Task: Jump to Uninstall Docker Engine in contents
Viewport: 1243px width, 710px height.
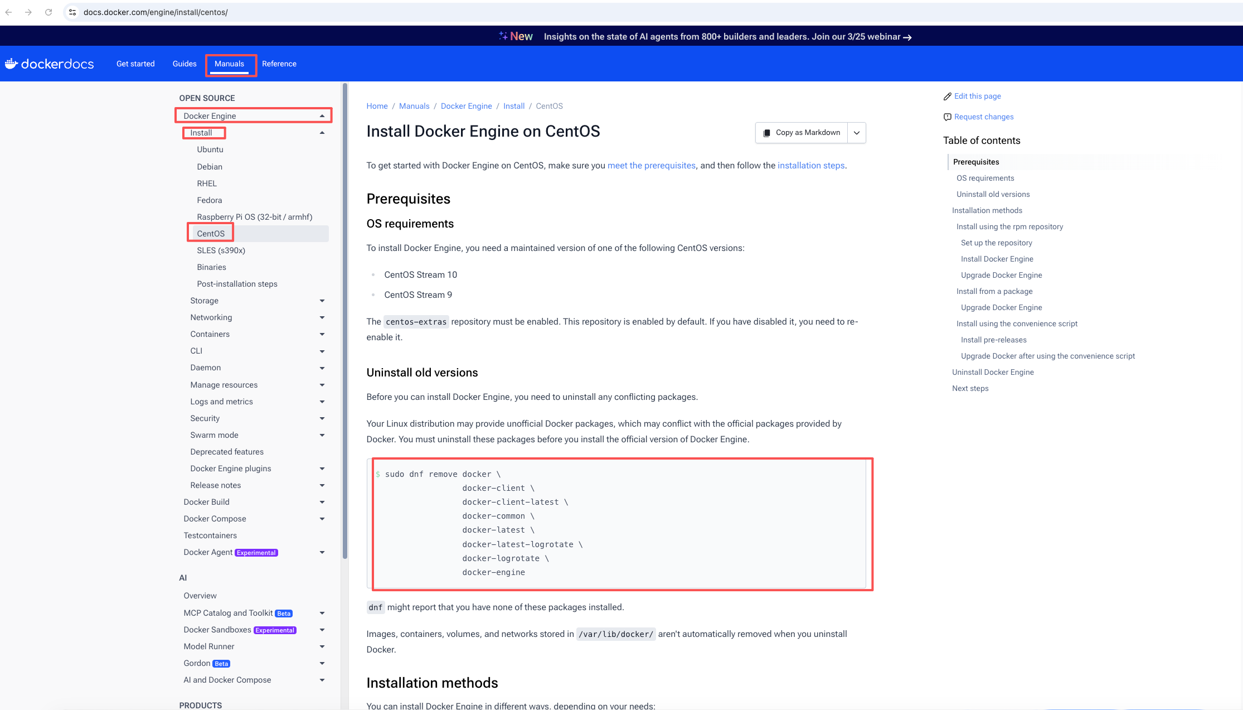Action: (x=993, y=372)
